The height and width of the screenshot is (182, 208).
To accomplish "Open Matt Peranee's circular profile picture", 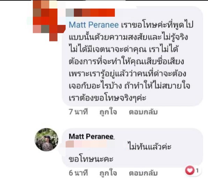I will (46, 140).
